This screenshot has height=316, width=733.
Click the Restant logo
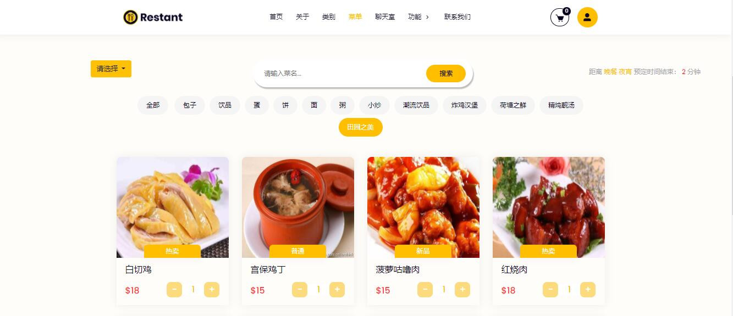[153, 17]
